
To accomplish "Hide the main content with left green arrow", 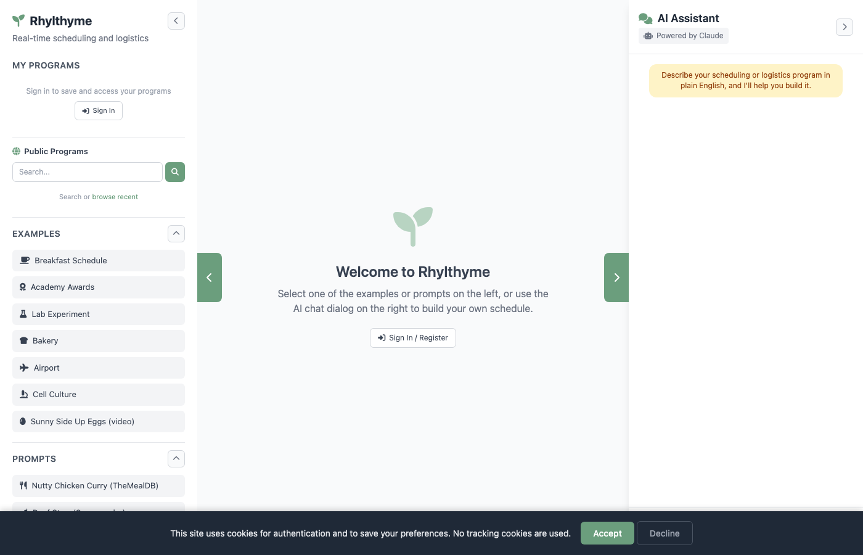I will (210, 277).
